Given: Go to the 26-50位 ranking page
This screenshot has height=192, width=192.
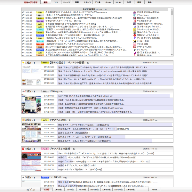Looking at the screenshot, I should click(59, 189).
